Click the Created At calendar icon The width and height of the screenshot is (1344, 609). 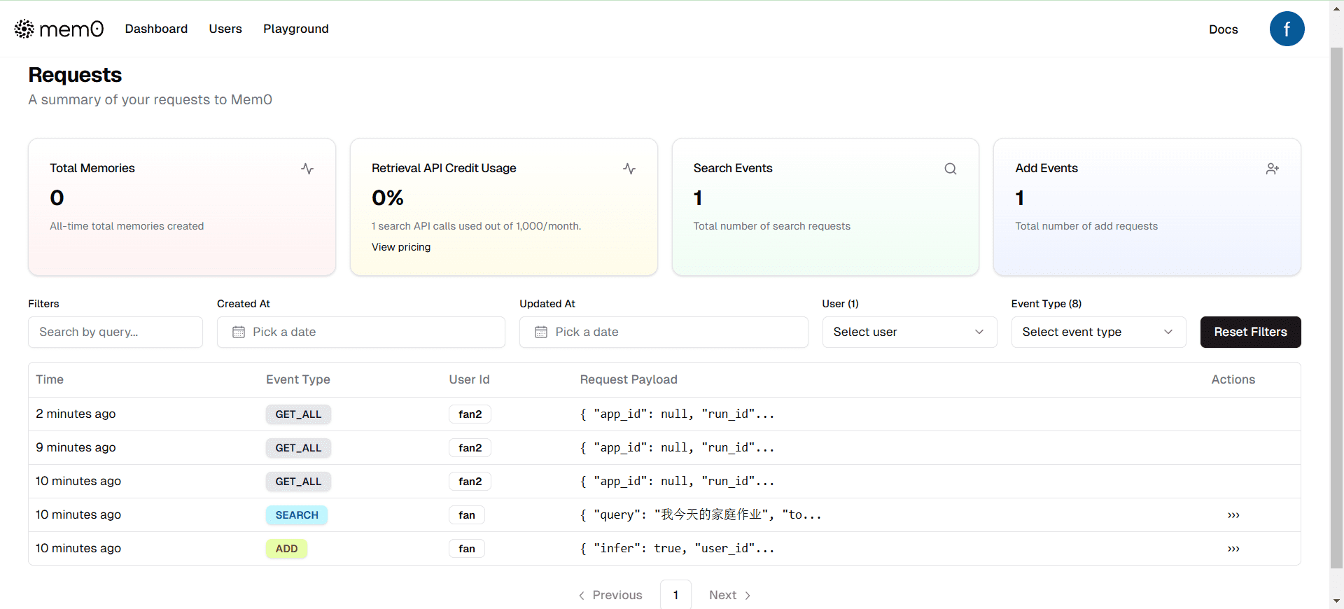[x=239, y=332]
